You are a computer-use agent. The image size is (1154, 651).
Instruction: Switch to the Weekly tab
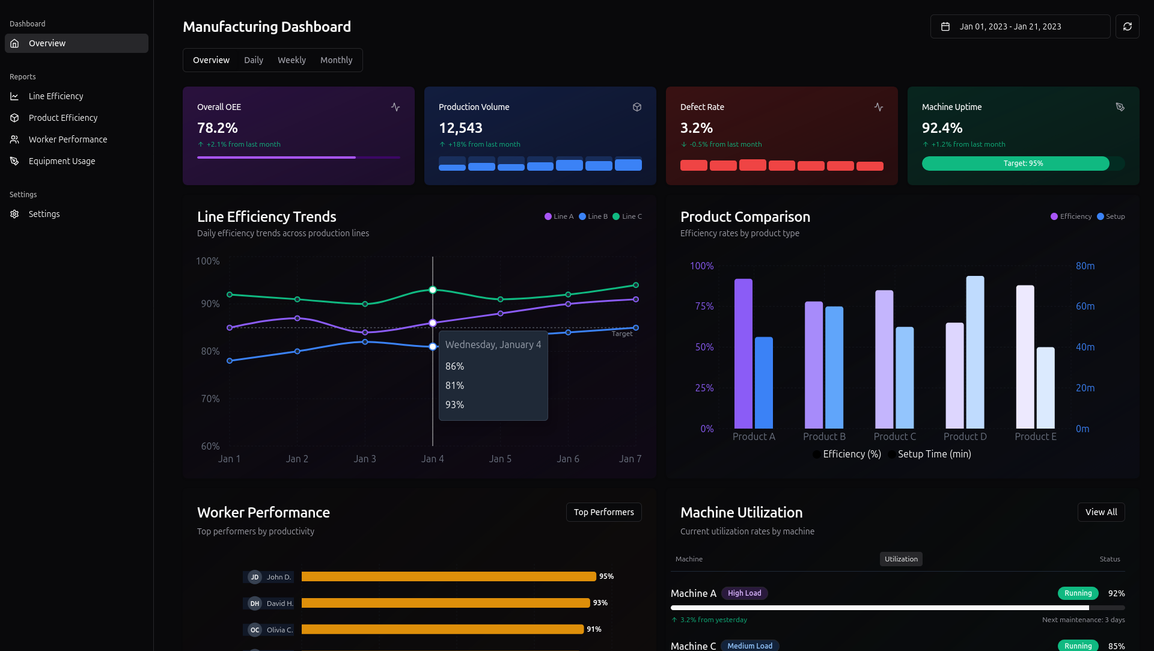pos(292,60)
